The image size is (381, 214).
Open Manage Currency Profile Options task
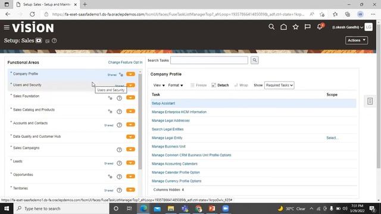tap(176, 181)
